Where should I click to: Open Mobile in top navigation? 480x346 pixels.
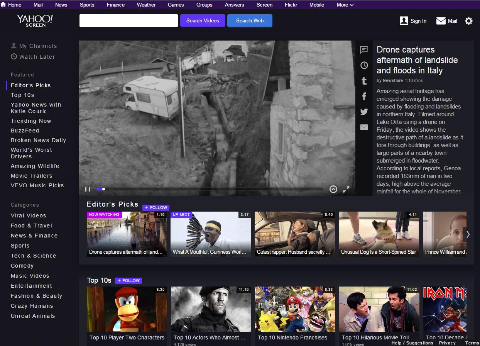coord(317,5)
